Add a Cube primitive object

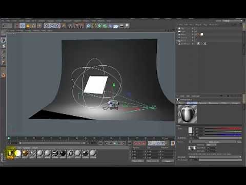coord(88,26)
